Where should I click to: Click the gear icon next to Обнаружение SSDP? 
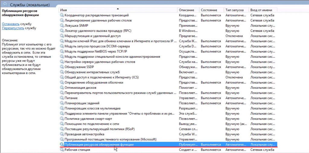pos(62,67)
